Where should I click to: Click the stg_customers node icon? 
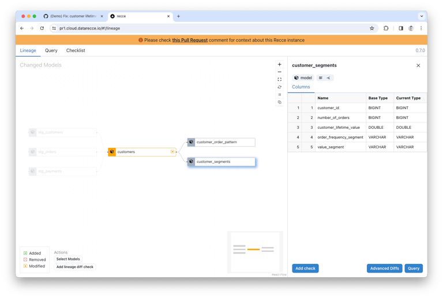pos(33,132)
